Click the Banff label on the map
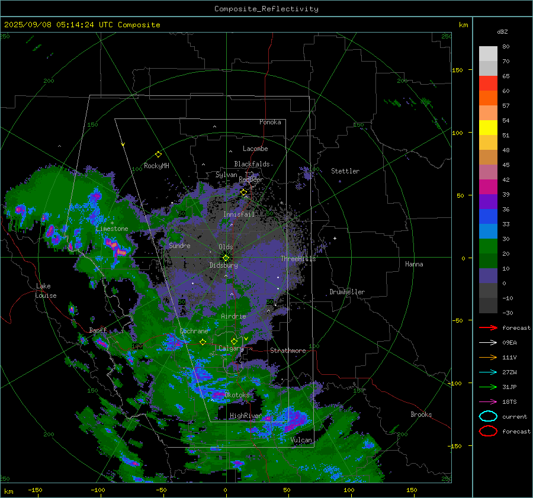 click(98, 330)
